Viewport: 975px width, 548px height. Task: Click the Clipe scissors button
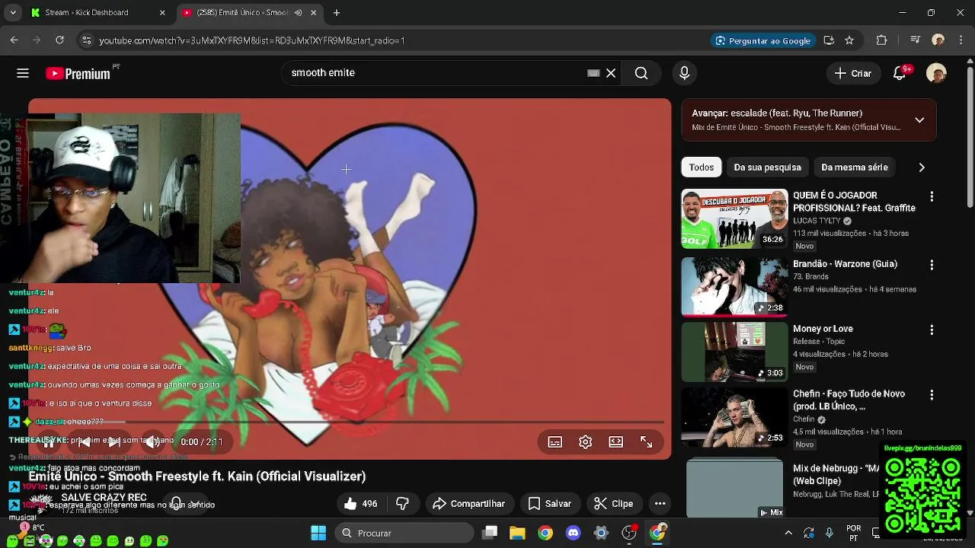point(613,504)
